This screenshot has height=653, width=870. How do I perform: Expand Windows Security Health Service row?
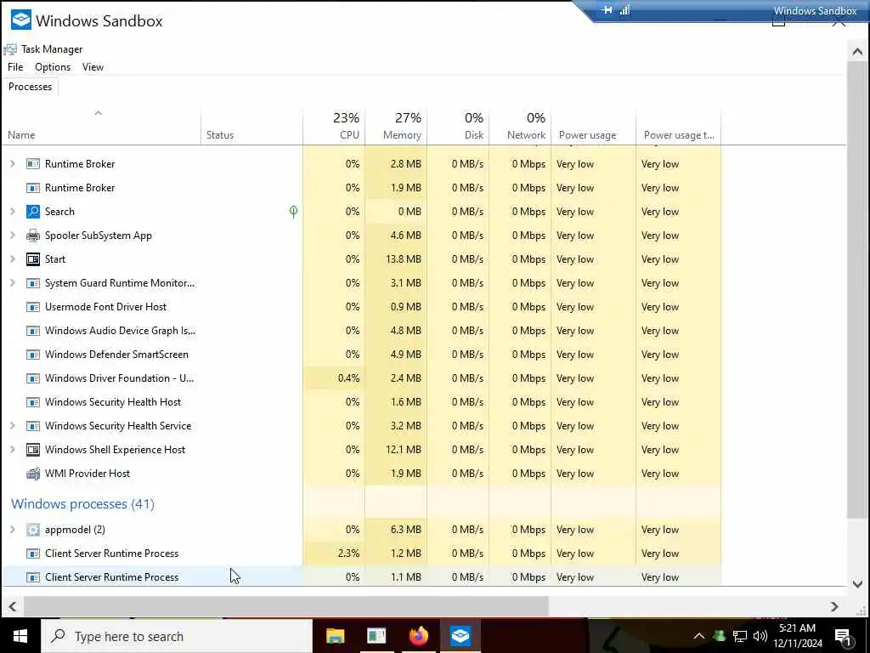coord(13,426)
